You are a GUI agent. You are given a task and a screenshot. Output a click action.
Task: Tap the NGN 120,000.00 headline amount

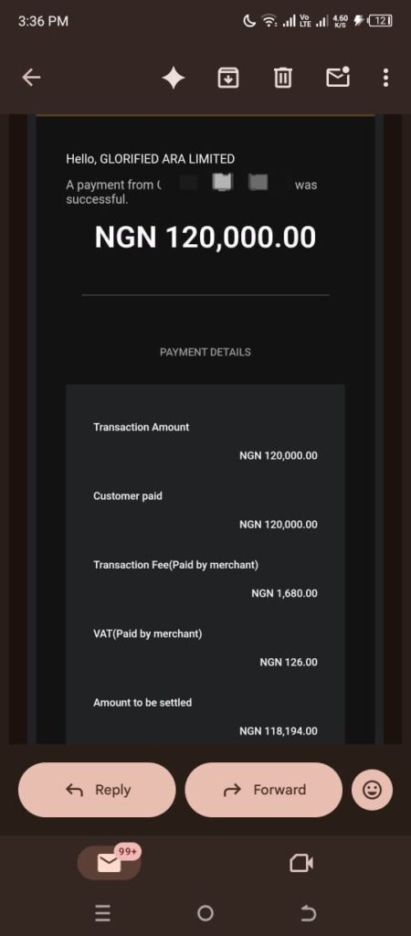point(205,237)
